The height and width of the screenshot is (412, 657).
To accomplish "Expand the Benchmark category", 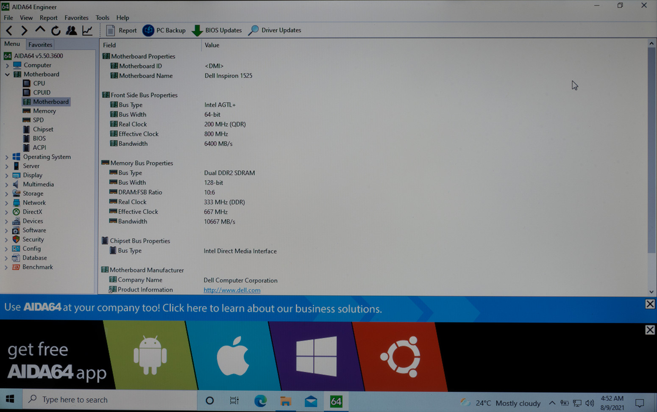I will (6, 267).
